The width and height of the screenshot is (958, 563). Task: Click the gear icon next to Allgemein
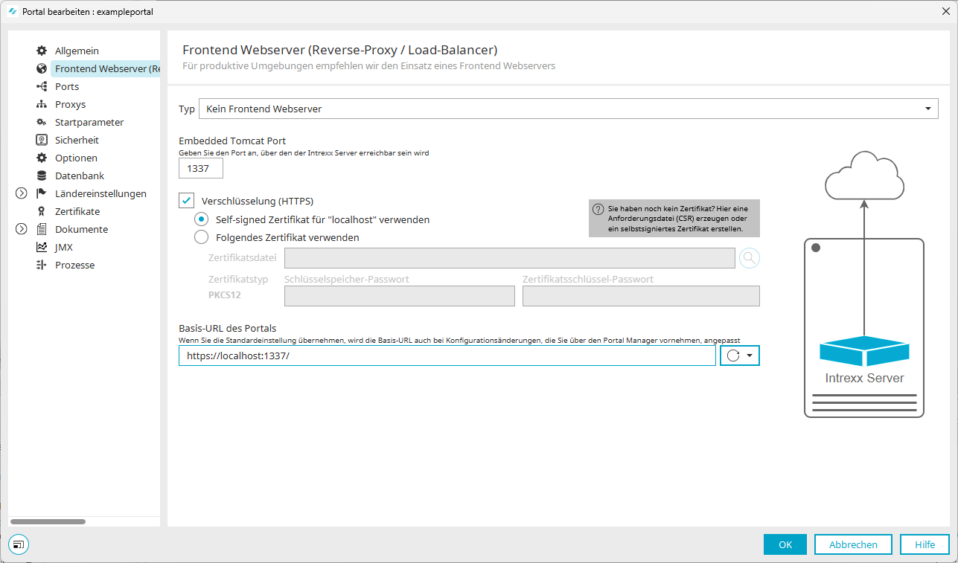(42, 51)
